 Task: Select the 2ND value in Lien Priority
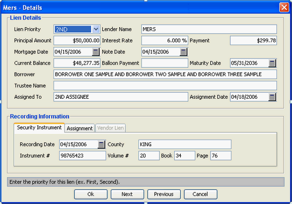pos(73,29)
